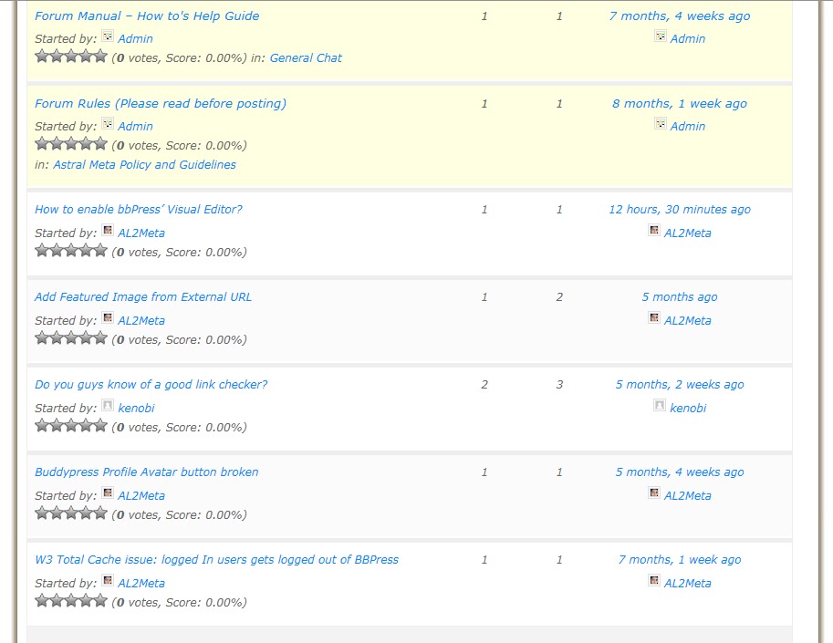Click kenobi avatar under link checker topic starter

(108, 405)
